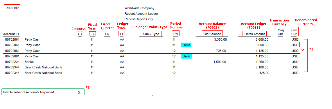Click the FY column header
The width and height of the screenshot is (332, 109).
[x=92, y=34]
